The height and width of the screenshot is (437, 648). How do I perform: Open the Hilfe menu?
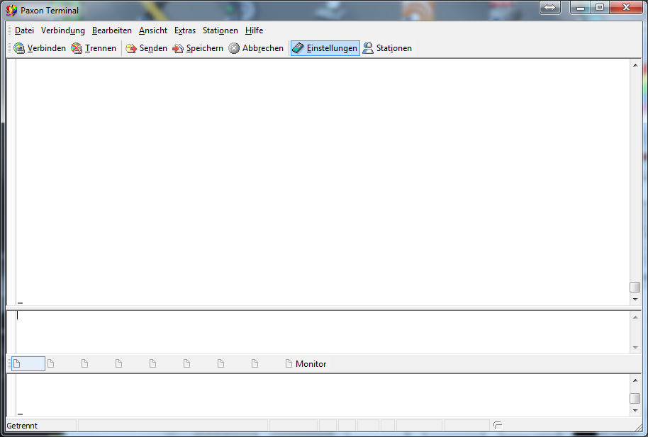click(x=254, y=30)
